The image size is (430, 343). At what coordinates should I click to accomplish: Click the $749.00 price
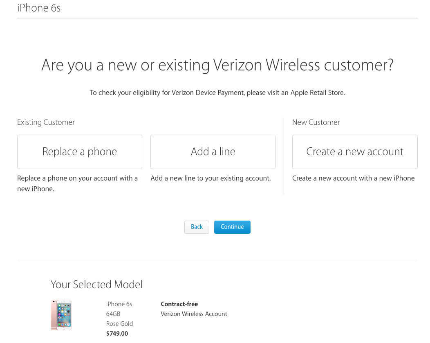tap(117, 334)
